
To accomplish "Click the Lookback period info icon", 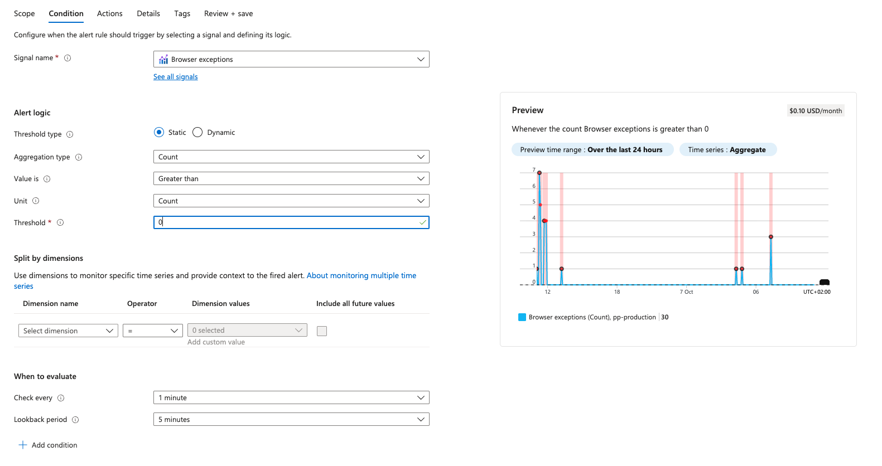I will click(75, 420).
